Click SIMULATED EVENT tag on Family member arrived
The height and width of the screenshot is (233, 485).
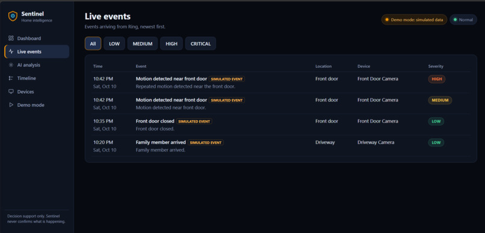coord(206,142)
